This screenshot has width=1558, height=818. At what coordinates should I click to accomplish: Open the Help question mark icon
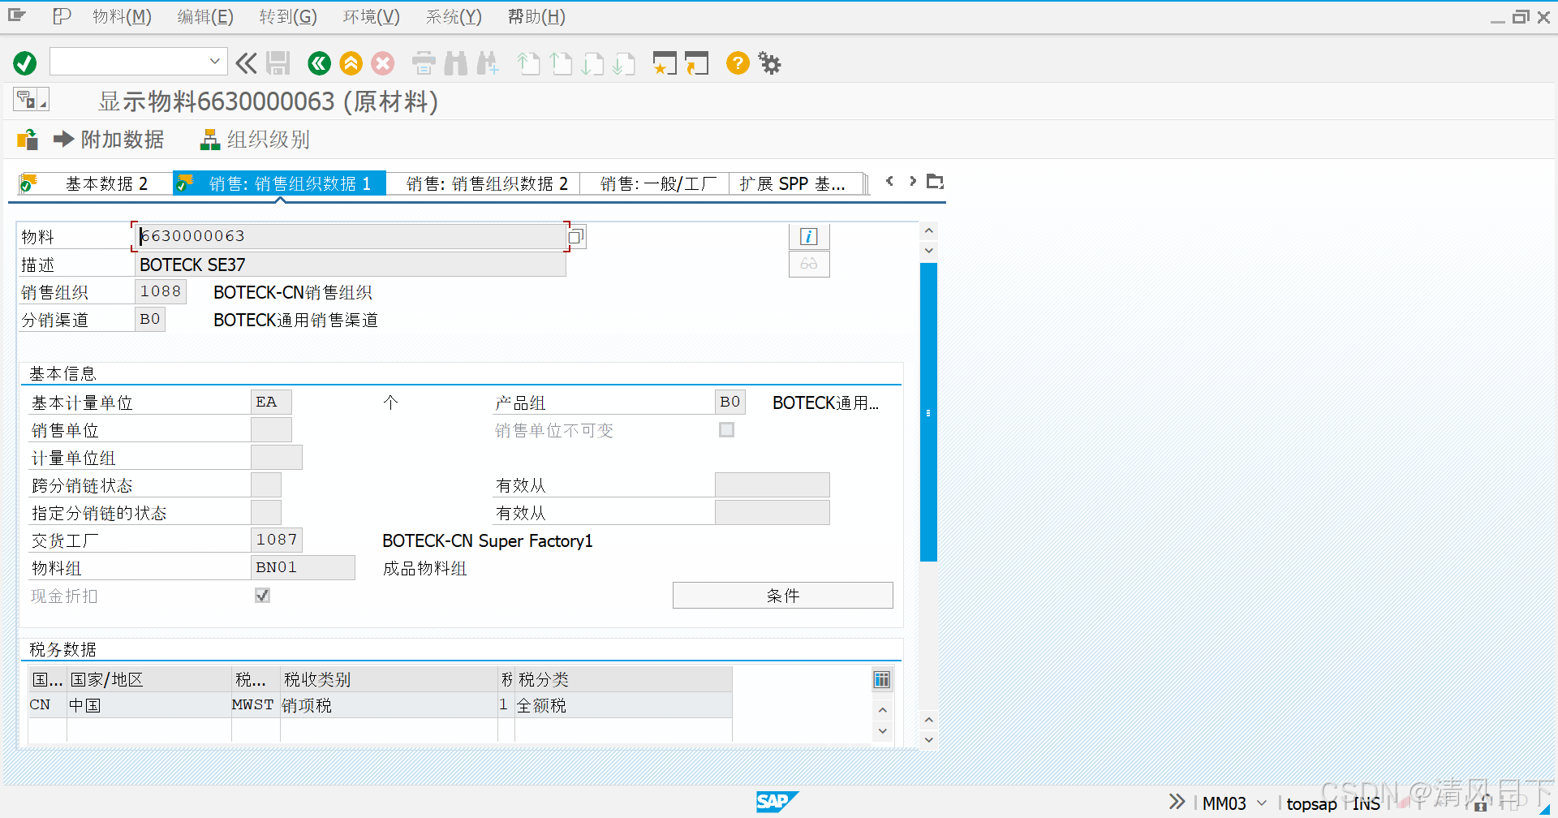click(737, 62)
